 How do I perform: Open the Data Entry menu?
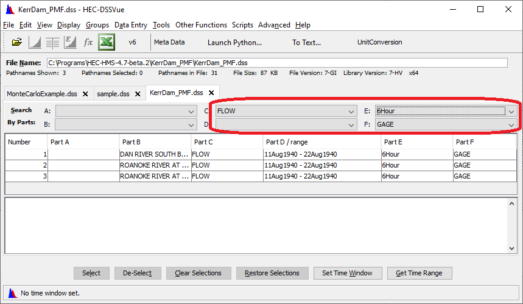tap(130, 25)
